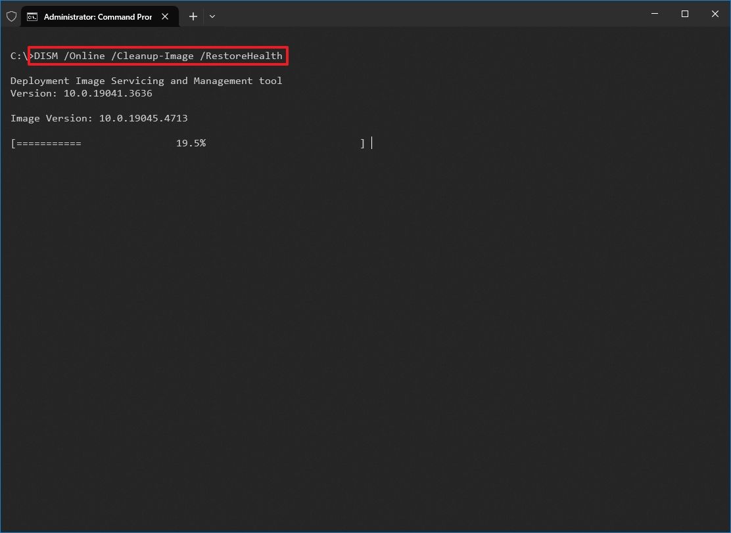Click the blinking terminal cursor

[371, 143]
